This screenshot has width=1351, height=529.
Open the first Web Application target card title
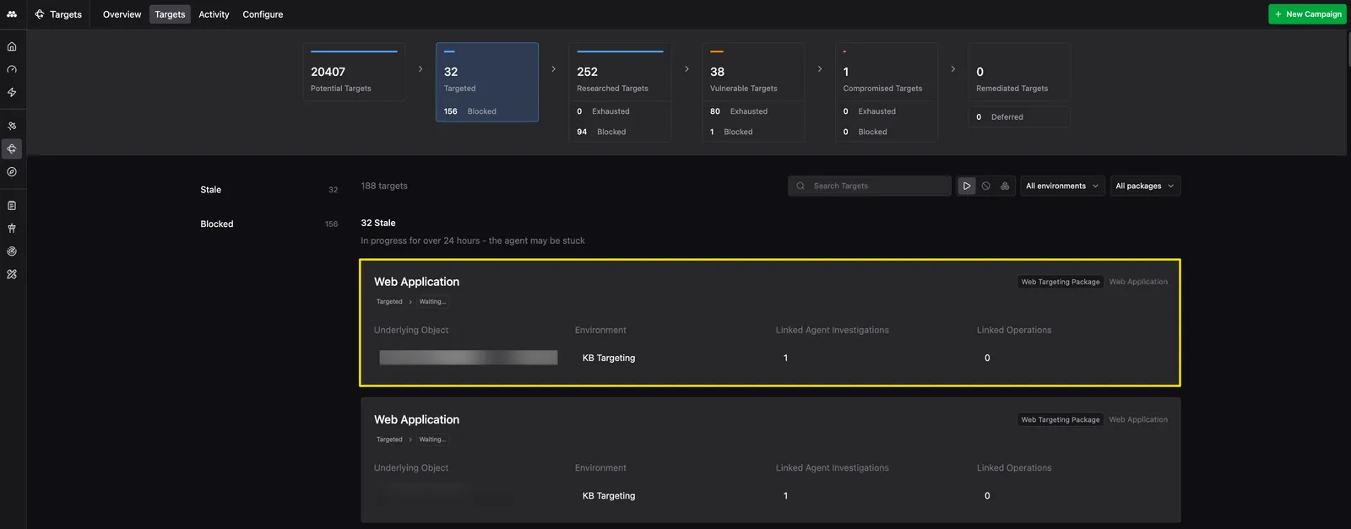(x=416, y=282)
